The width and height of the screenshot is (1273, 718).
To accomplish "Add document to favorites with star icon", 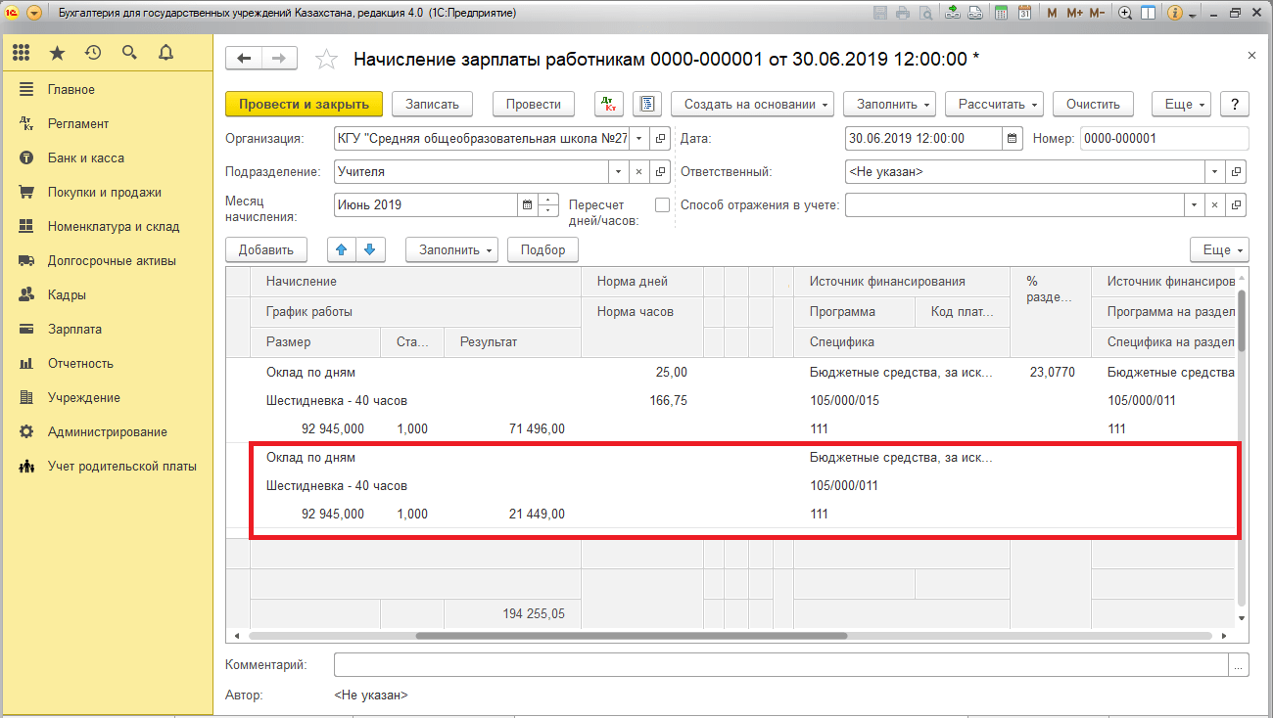I will click(326, 60).
